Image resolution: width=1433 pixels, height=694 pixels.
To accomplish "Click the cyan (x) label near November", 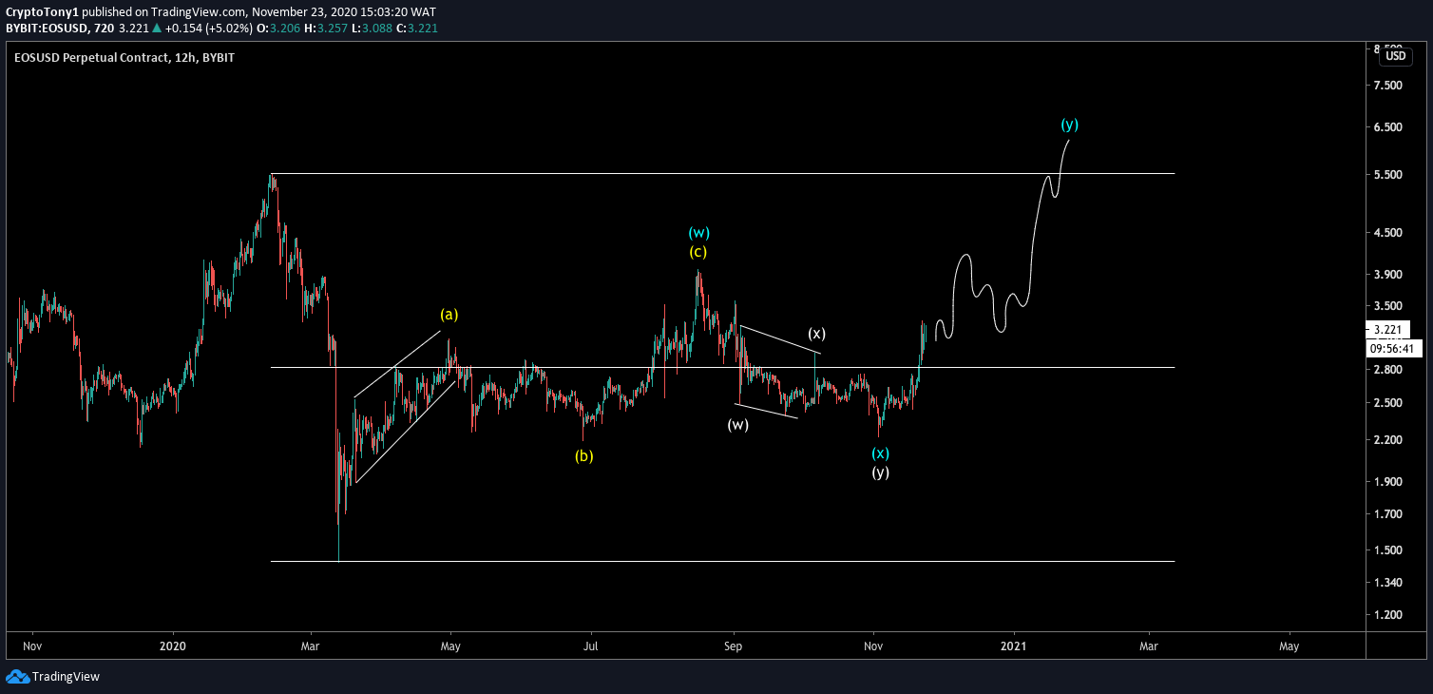I will click(879, 453).
